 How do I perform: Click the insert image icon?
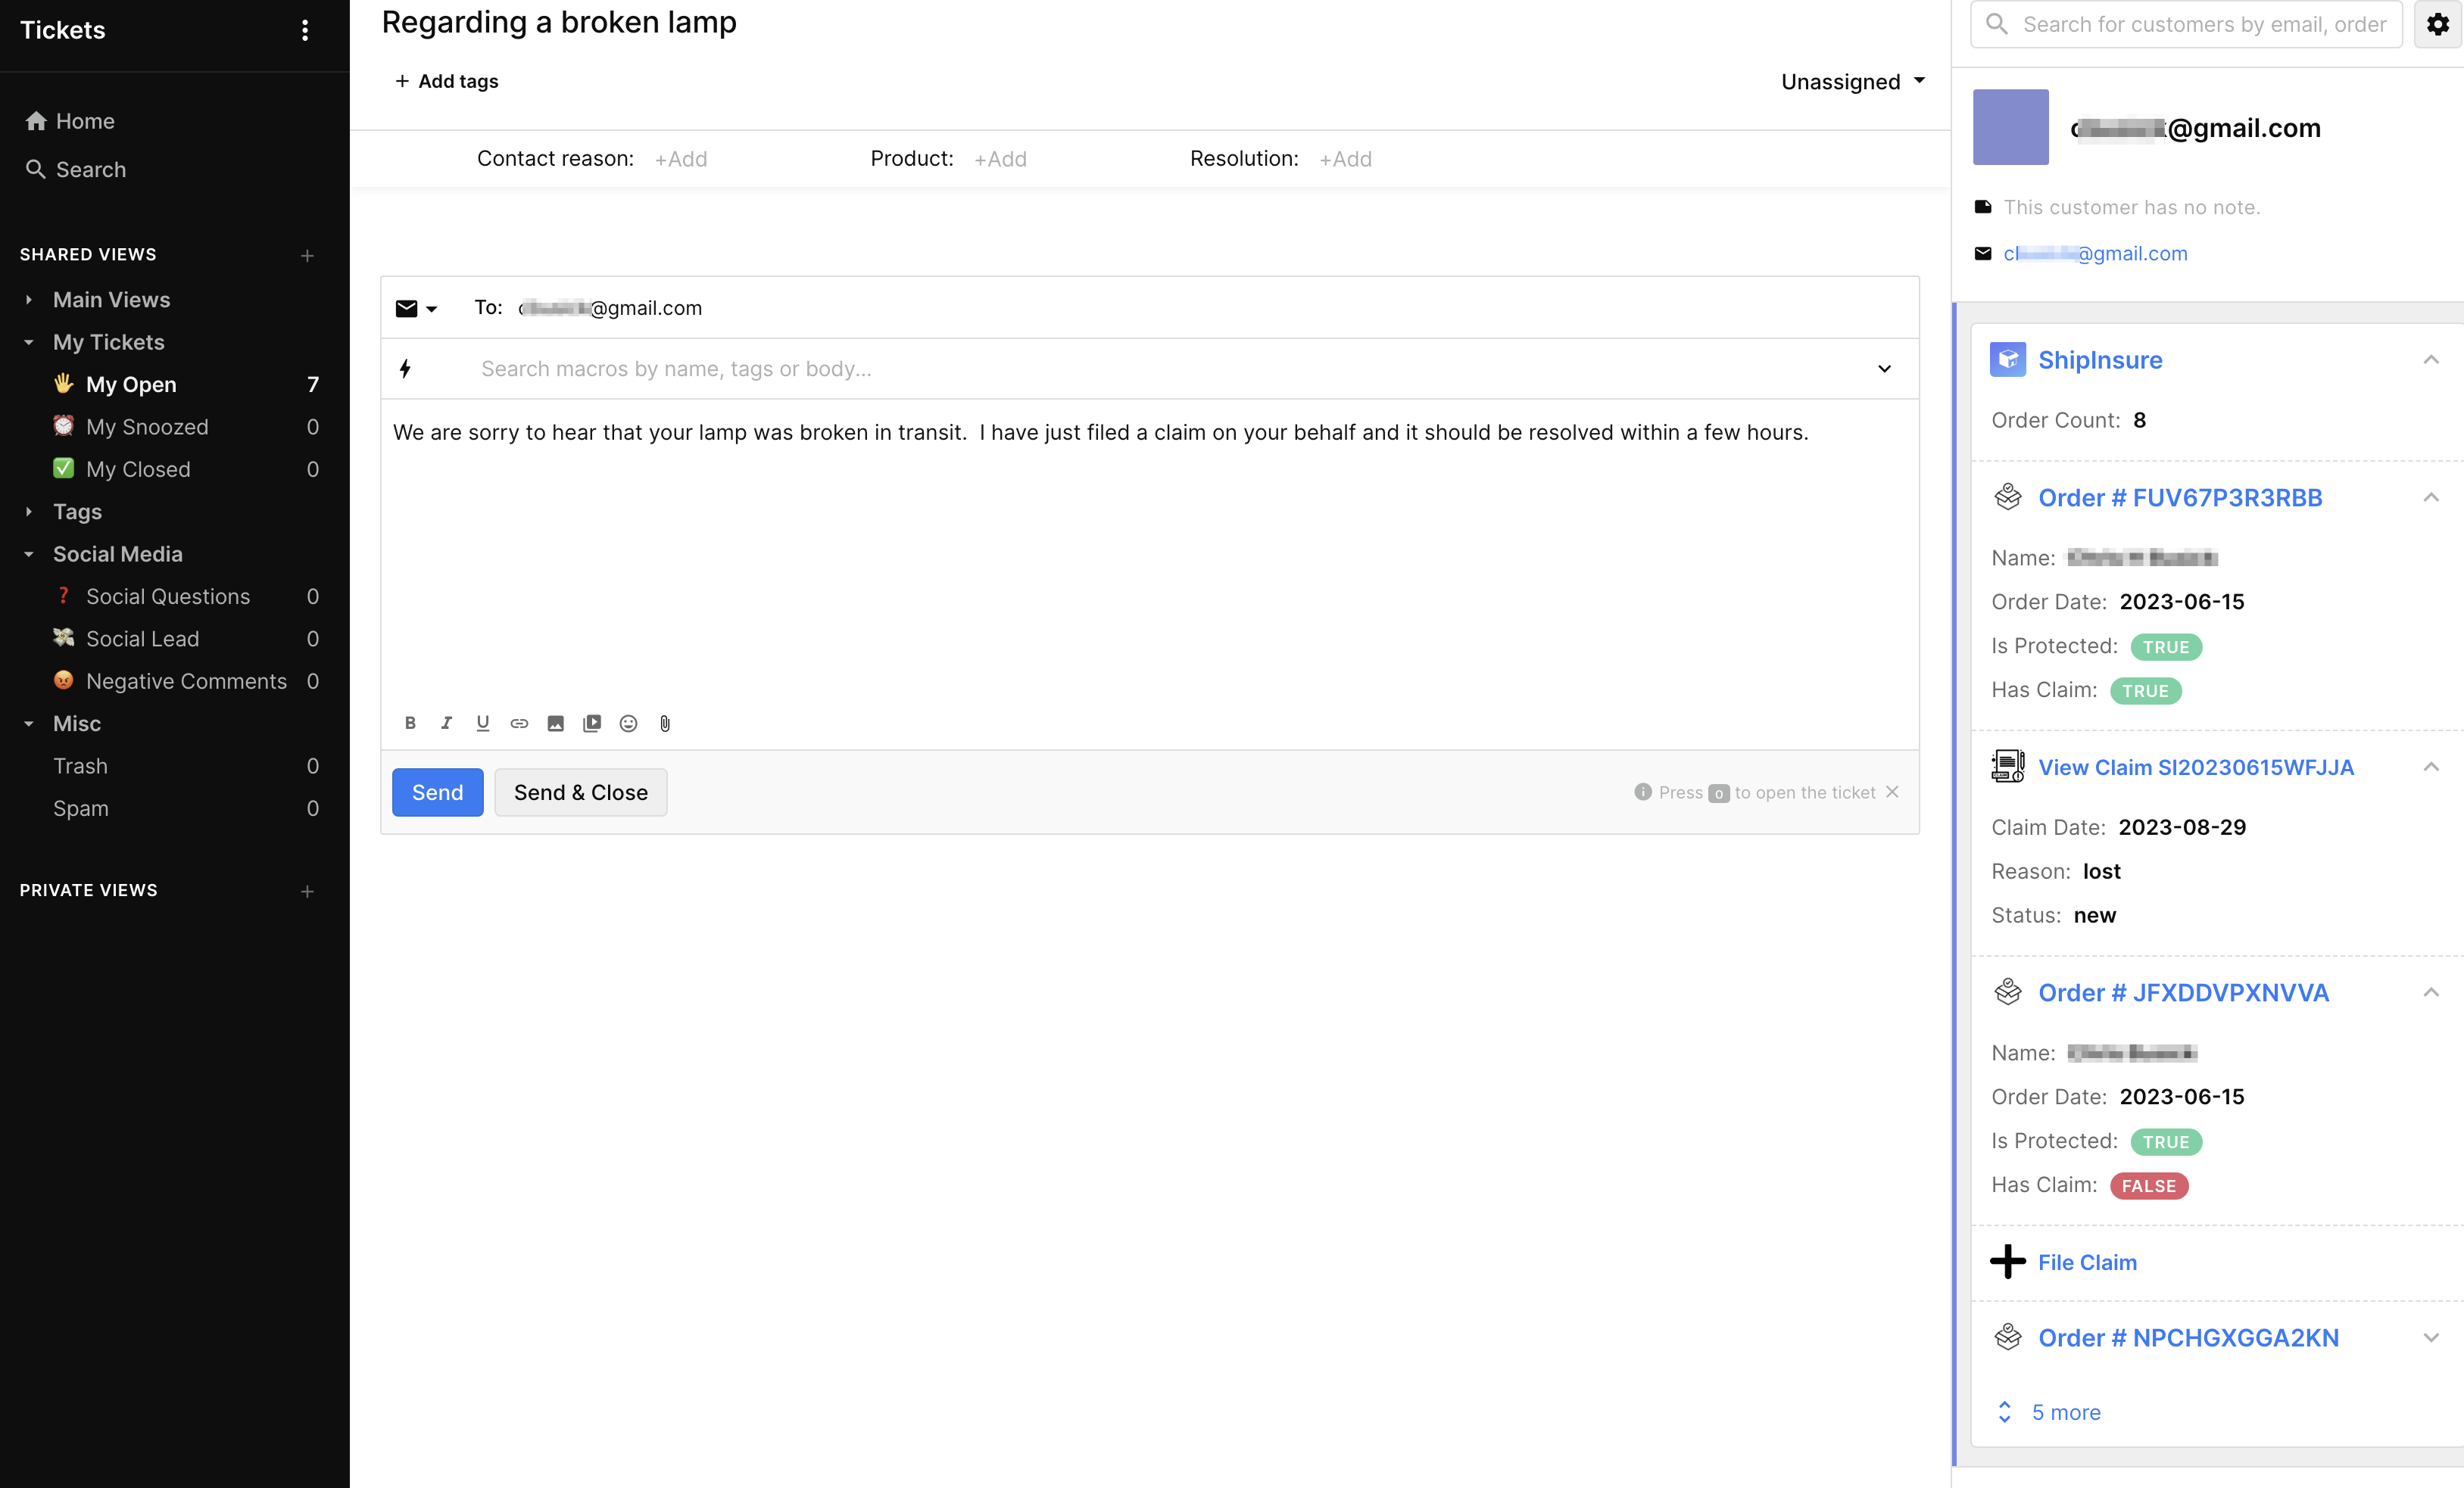(556, 723)
